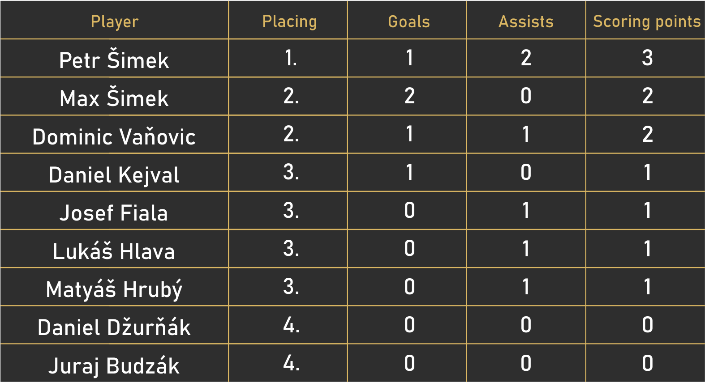The image size is (705, 382).
Task: Select Daniel Kejval's placing cell
Action: (291, 172)
